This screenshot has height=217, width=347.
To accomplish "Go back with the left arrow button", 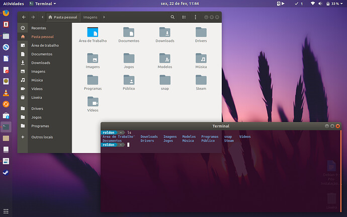I will click(x=24, y=17).
